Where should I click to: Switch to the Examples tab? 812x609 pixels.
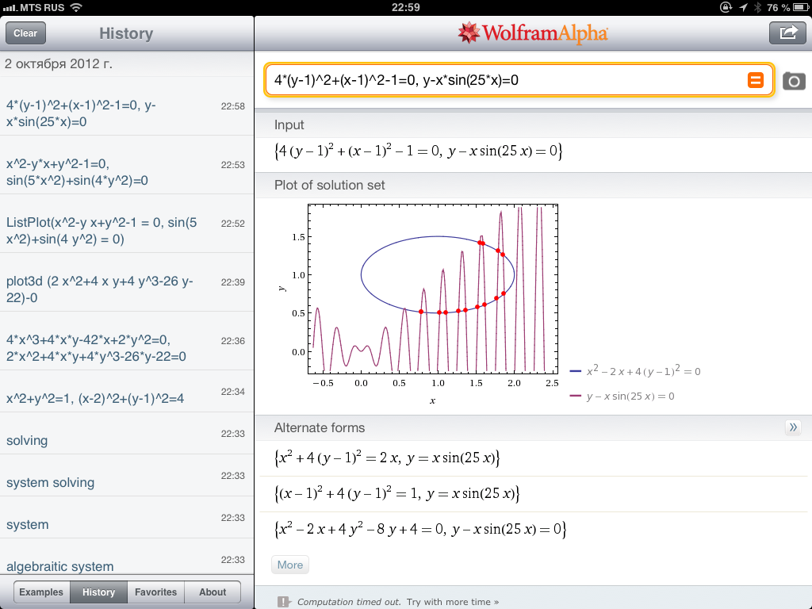(41, 592)
